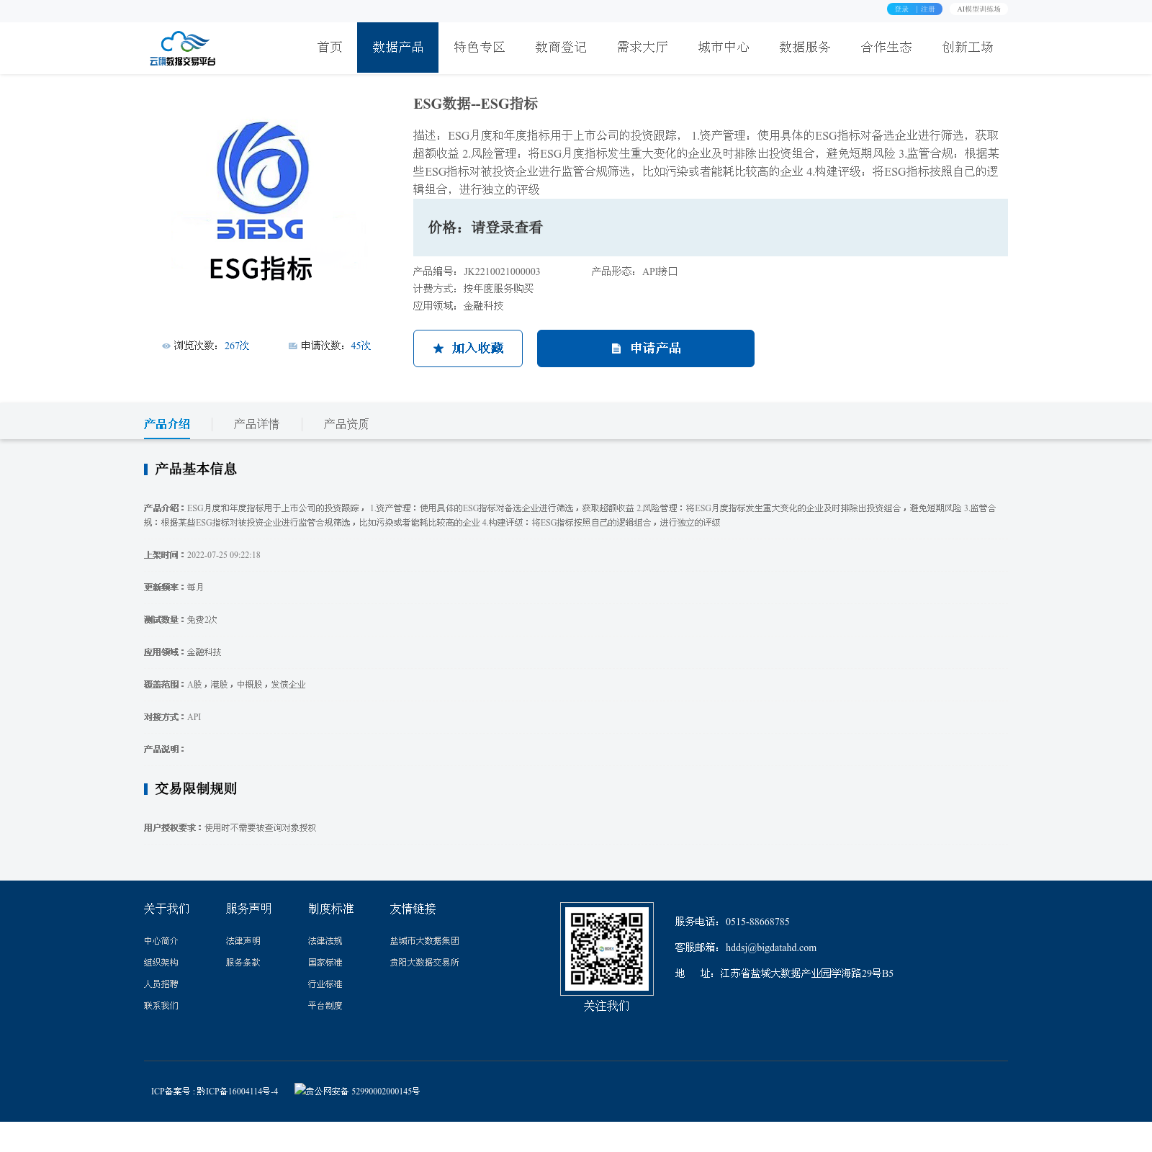
Task: Click the phone number 0515-88668785
Action: pos(757,922)
